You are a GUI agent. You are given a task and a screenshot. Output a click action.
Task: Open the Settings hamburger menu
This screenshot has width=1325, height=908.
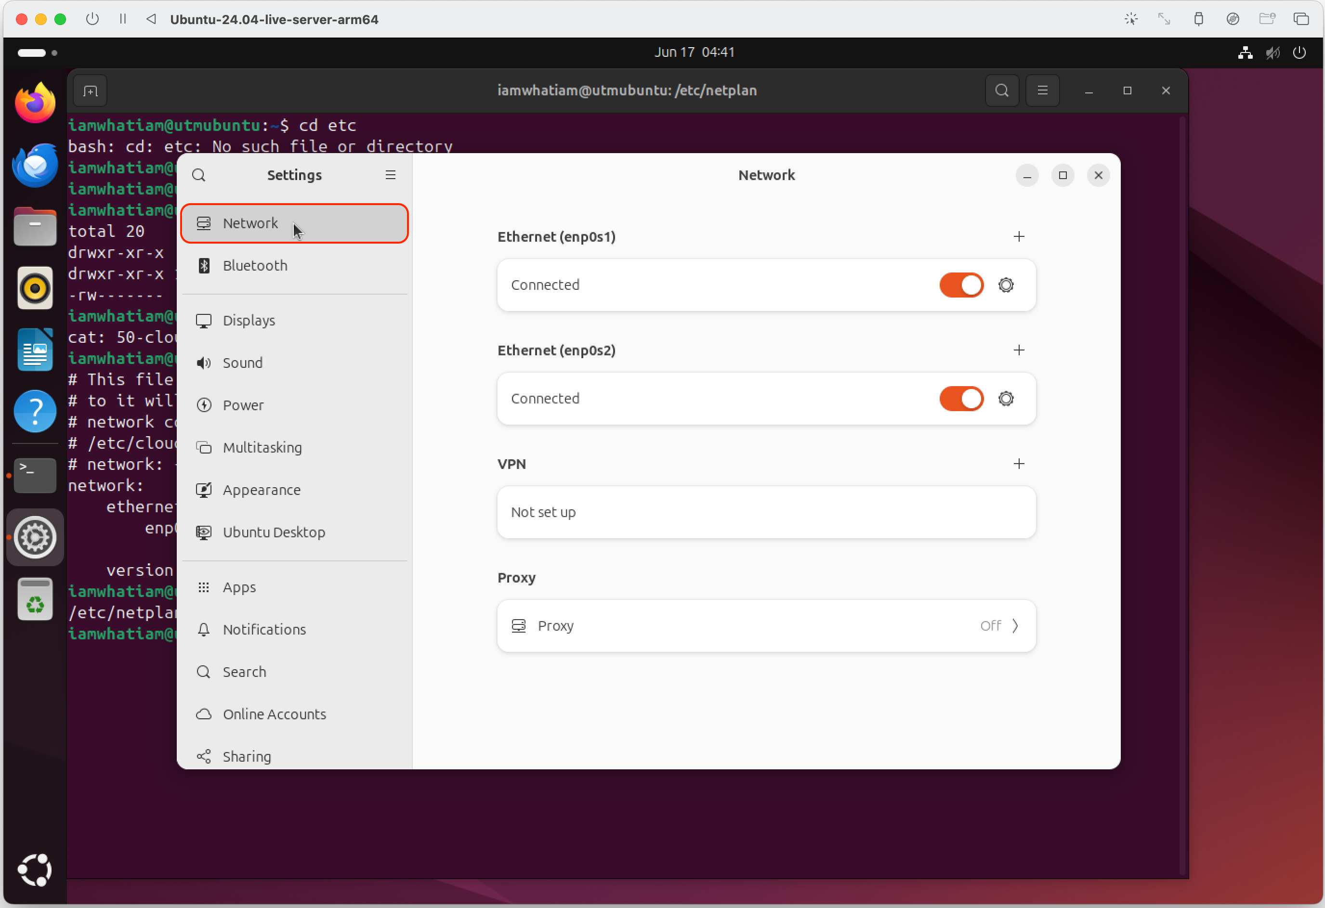point(391,175)
